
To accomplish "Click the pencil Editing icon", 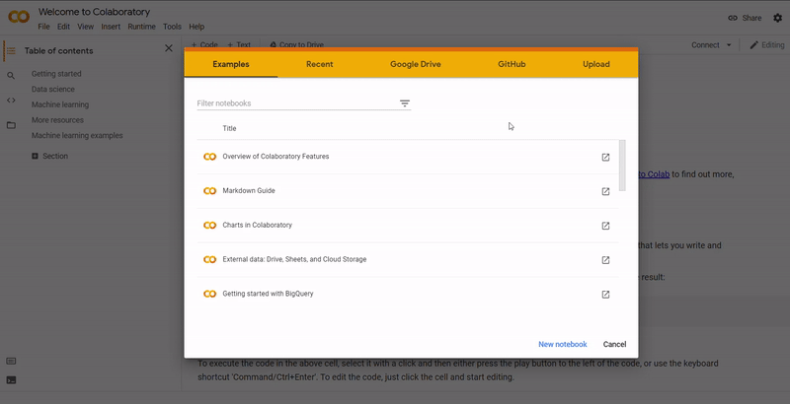I will tap(753, 45).
